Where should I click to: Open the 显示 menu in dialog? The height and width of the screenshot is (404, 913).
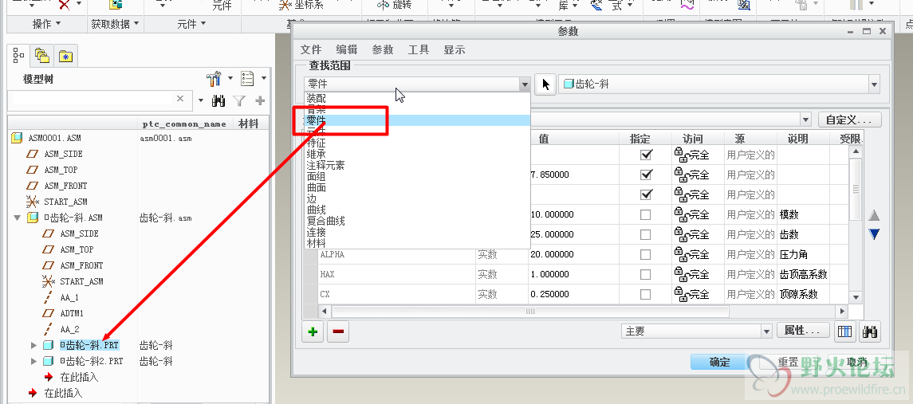pos(455,50)
